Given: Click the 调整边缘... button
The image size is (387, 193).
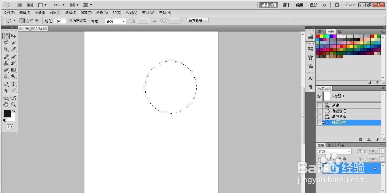Looking at the screenshot, I should [x=197, y=21].
